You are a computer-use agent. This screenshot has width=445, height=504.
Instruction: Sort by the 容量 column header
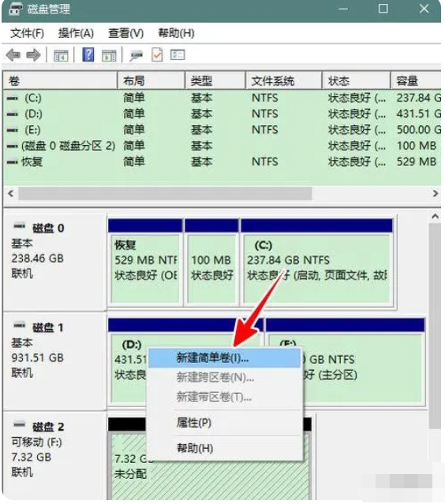pyautogui.click(x=416, y=80)
